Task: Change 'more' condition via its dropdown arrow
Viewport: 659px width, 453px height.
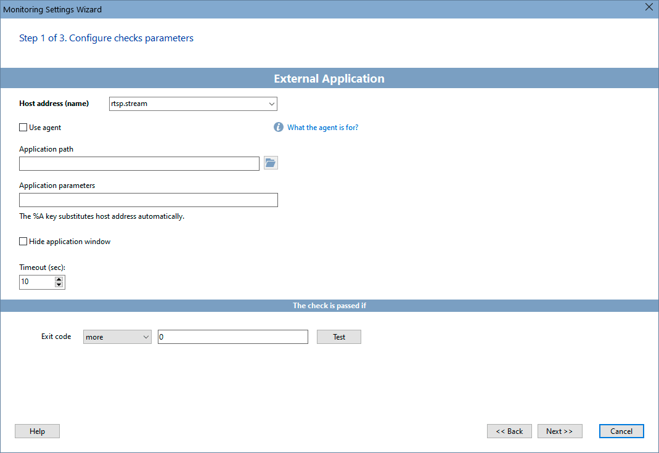Action: click(x=146, y=337)
